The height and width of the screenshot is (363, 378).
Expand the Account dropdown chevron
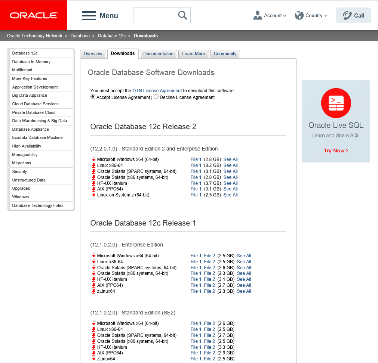pos(285,16)
